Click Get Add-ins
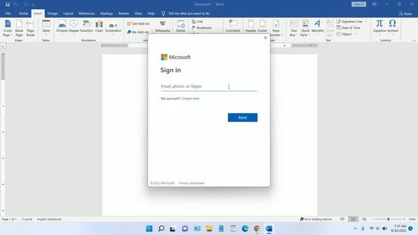This screenshot has height=235, width=418. point(138,23)
